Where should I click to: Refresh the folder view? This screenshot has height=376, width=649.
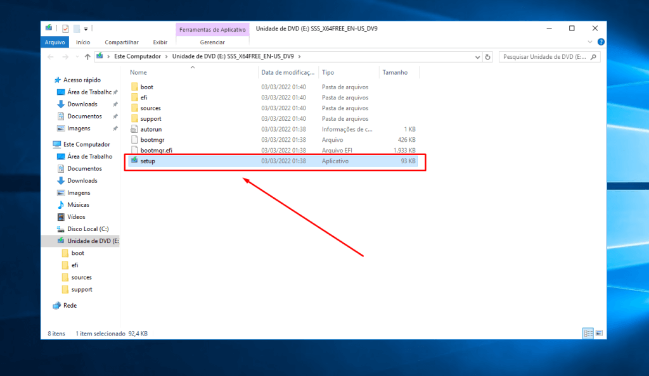487,57
